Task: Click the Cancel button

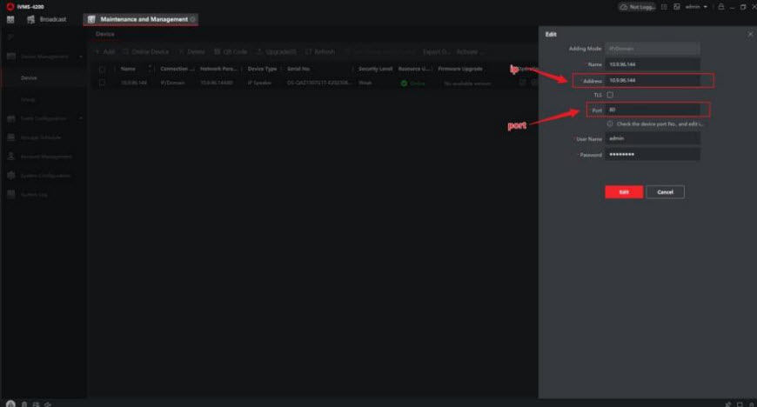Action: point(665,191)
